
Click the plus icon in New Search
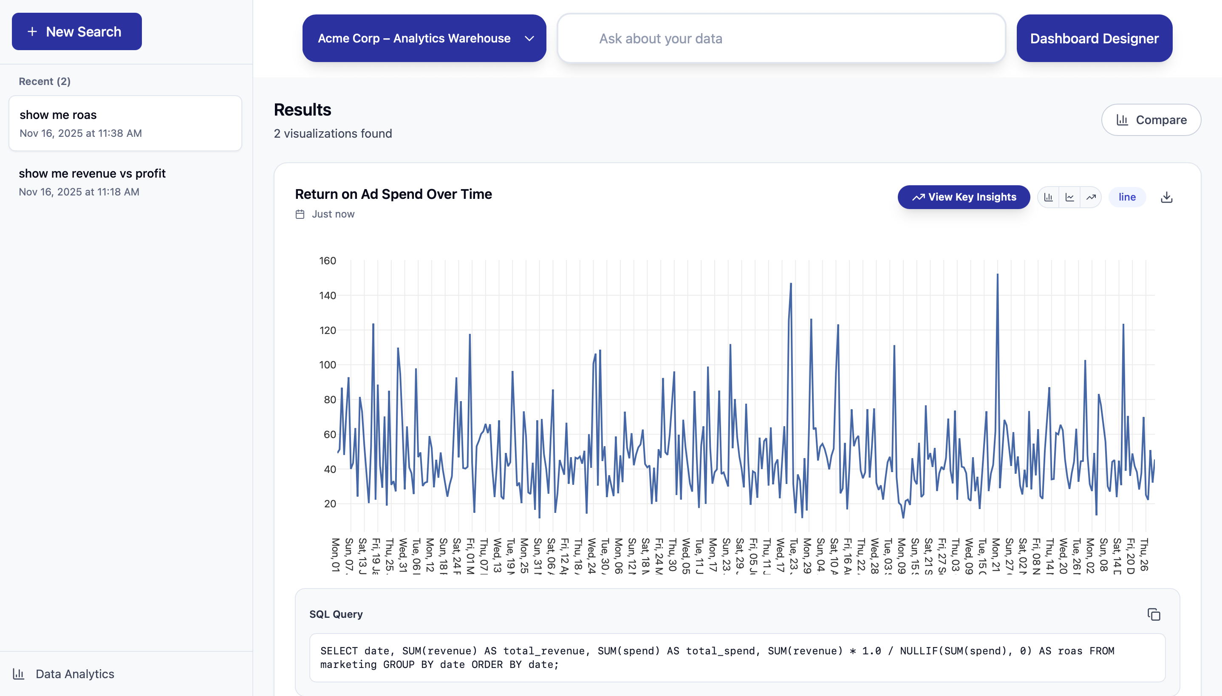[32, 31]
